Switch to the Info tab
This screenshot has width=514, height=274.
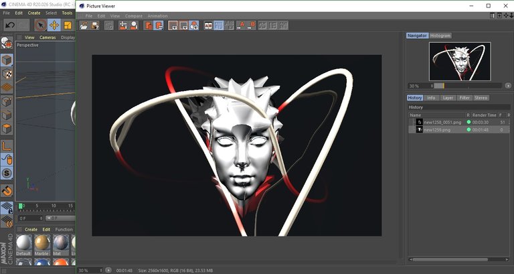431,98
